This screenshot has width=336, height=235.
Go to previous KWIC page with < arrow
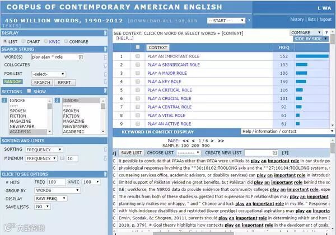coord(193,141)
